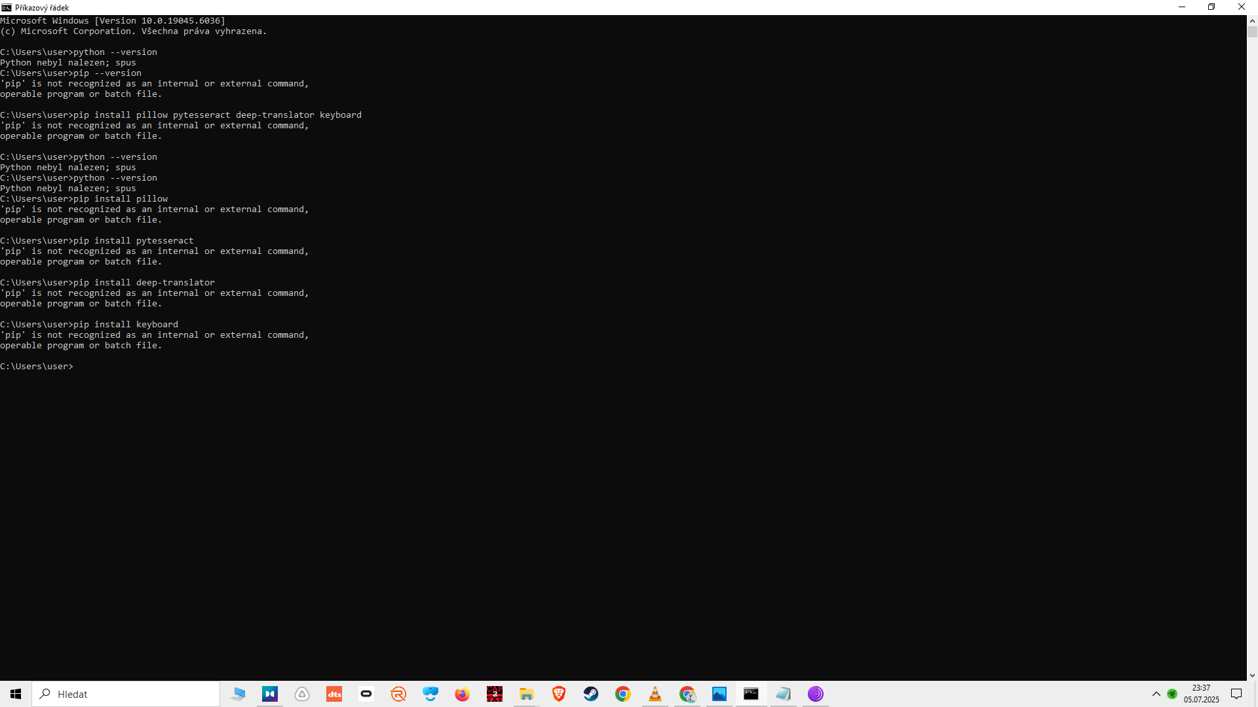Open Chrome profile shortcut with avatar badge
1258x707 pixels.
(687, 694)
